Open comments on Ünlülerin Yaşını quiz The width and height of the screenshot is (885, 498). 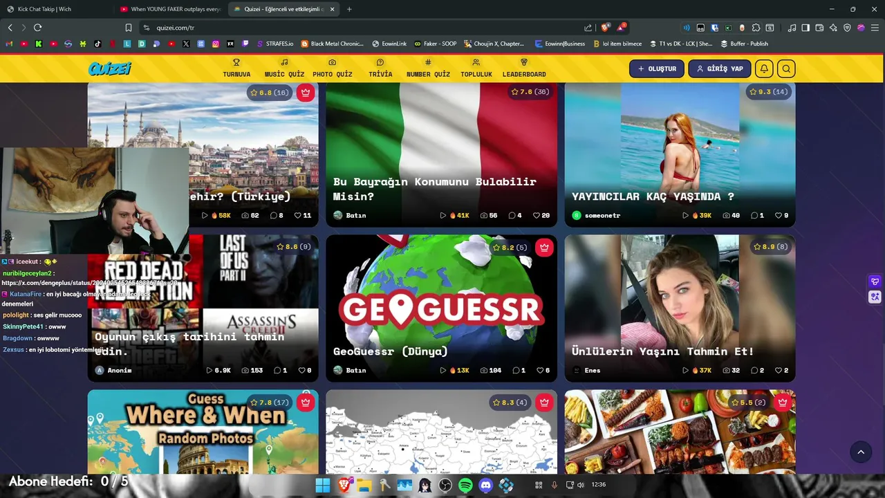click(757, 370)
